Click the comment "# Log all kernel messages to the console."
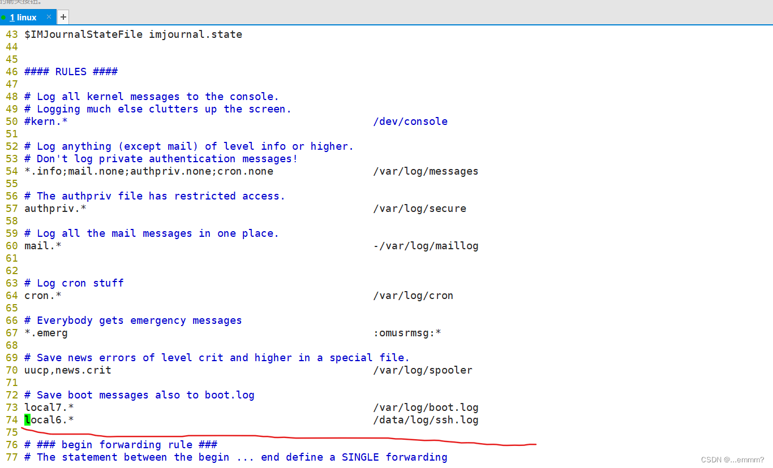773x468 pixels. click(152, 97)
